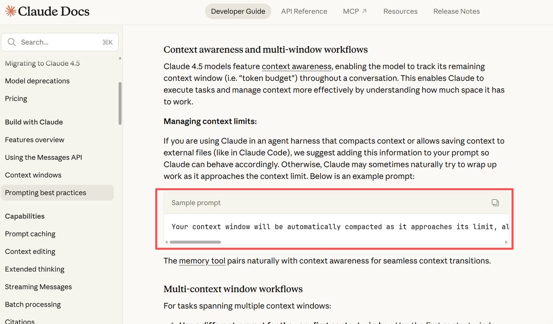Click the code block horizontal scrollbar thumb
The image size is (553, 324).
tap(196, 242)
